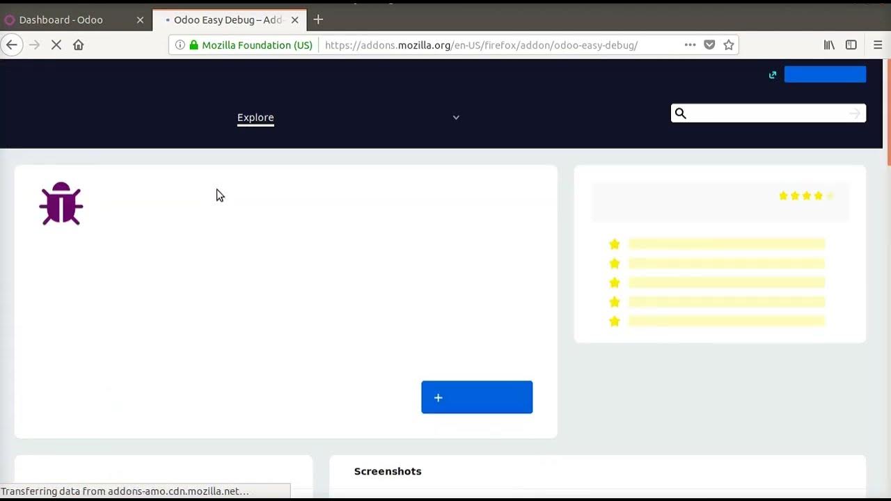Click the average star rating in card

click(806, 196)
